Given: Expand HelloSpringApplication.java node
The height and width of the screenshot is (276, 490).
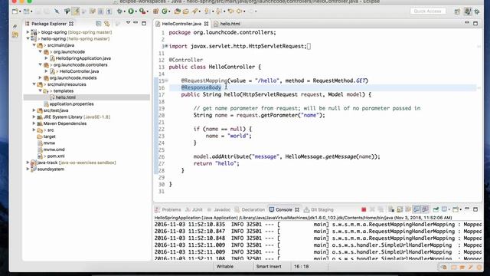Looking at the screenshot, I should [x=46, y=58].
